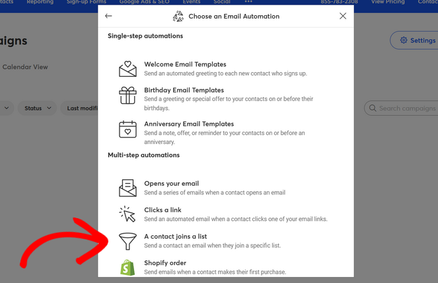438x283 pixels.
Task: Open Welcome Email Templates
Action: [185, 64]
